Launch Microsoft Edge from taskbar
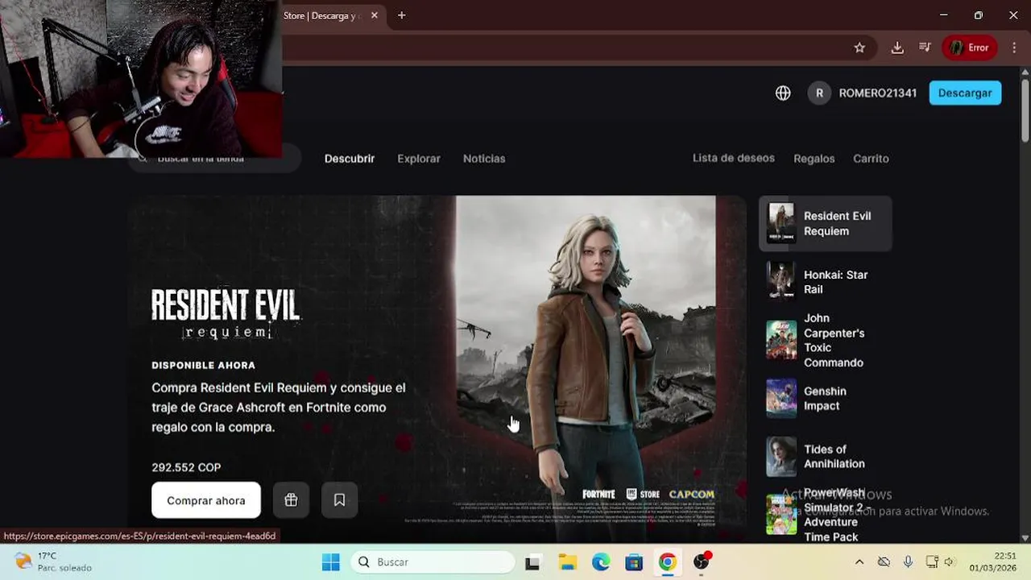The height and width of the screenshot is (580, 1031). [x=601, y=562]
